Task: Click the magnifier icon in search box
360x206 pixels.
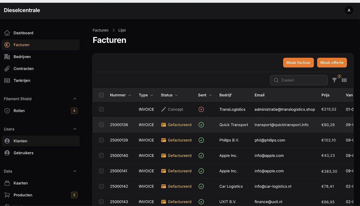Action: point(276,80)
